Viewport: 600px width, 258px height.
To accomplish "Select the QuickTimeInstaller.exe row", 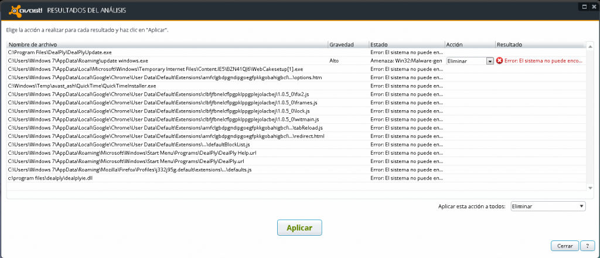I will click(296, 86).
